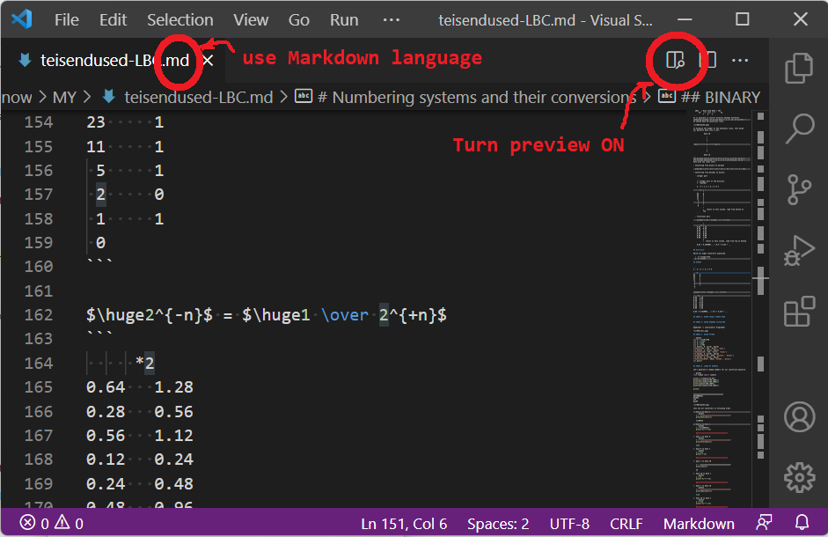Open the Go menu
828x537 pixels.
(x=298, y=20)
